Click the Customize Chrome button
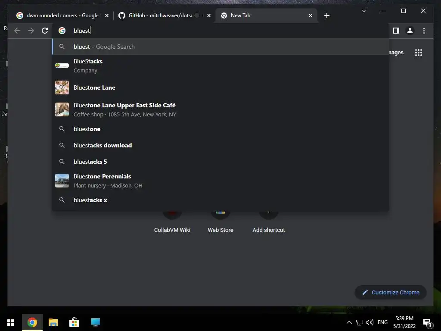The width and height of the screenshot is (441, 331). pos(391,293)
